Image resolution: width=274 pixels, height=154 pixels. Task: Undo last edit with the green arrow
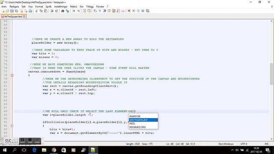[52, 11]
